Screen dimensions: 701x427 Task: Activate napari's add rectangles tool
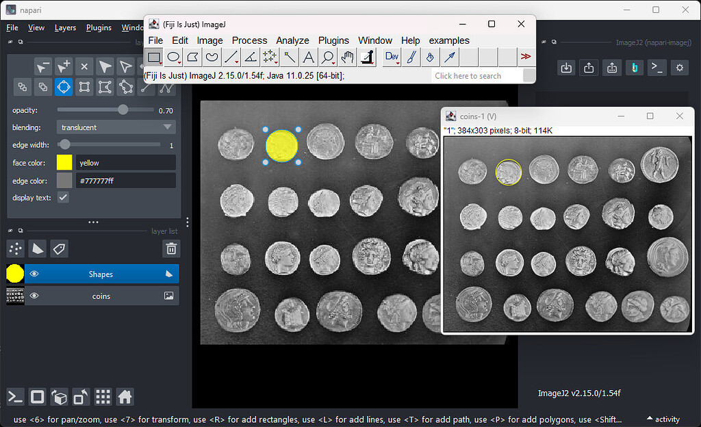click(x=85, y=87)
